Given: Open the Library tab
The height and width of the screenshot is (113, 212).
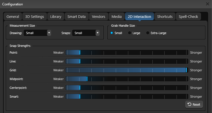Looking at the screenshot, I should click(56, 16).
